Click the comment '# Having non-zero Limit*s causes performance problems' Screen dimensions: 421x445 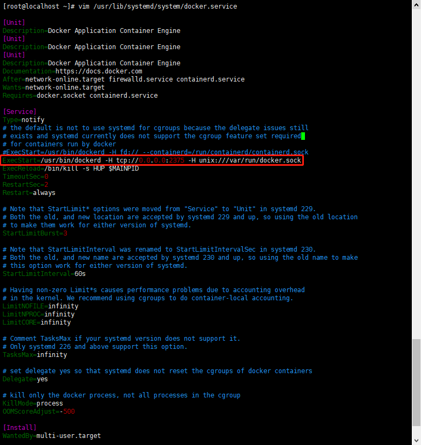pyautogui.click(x=154, y=290)
